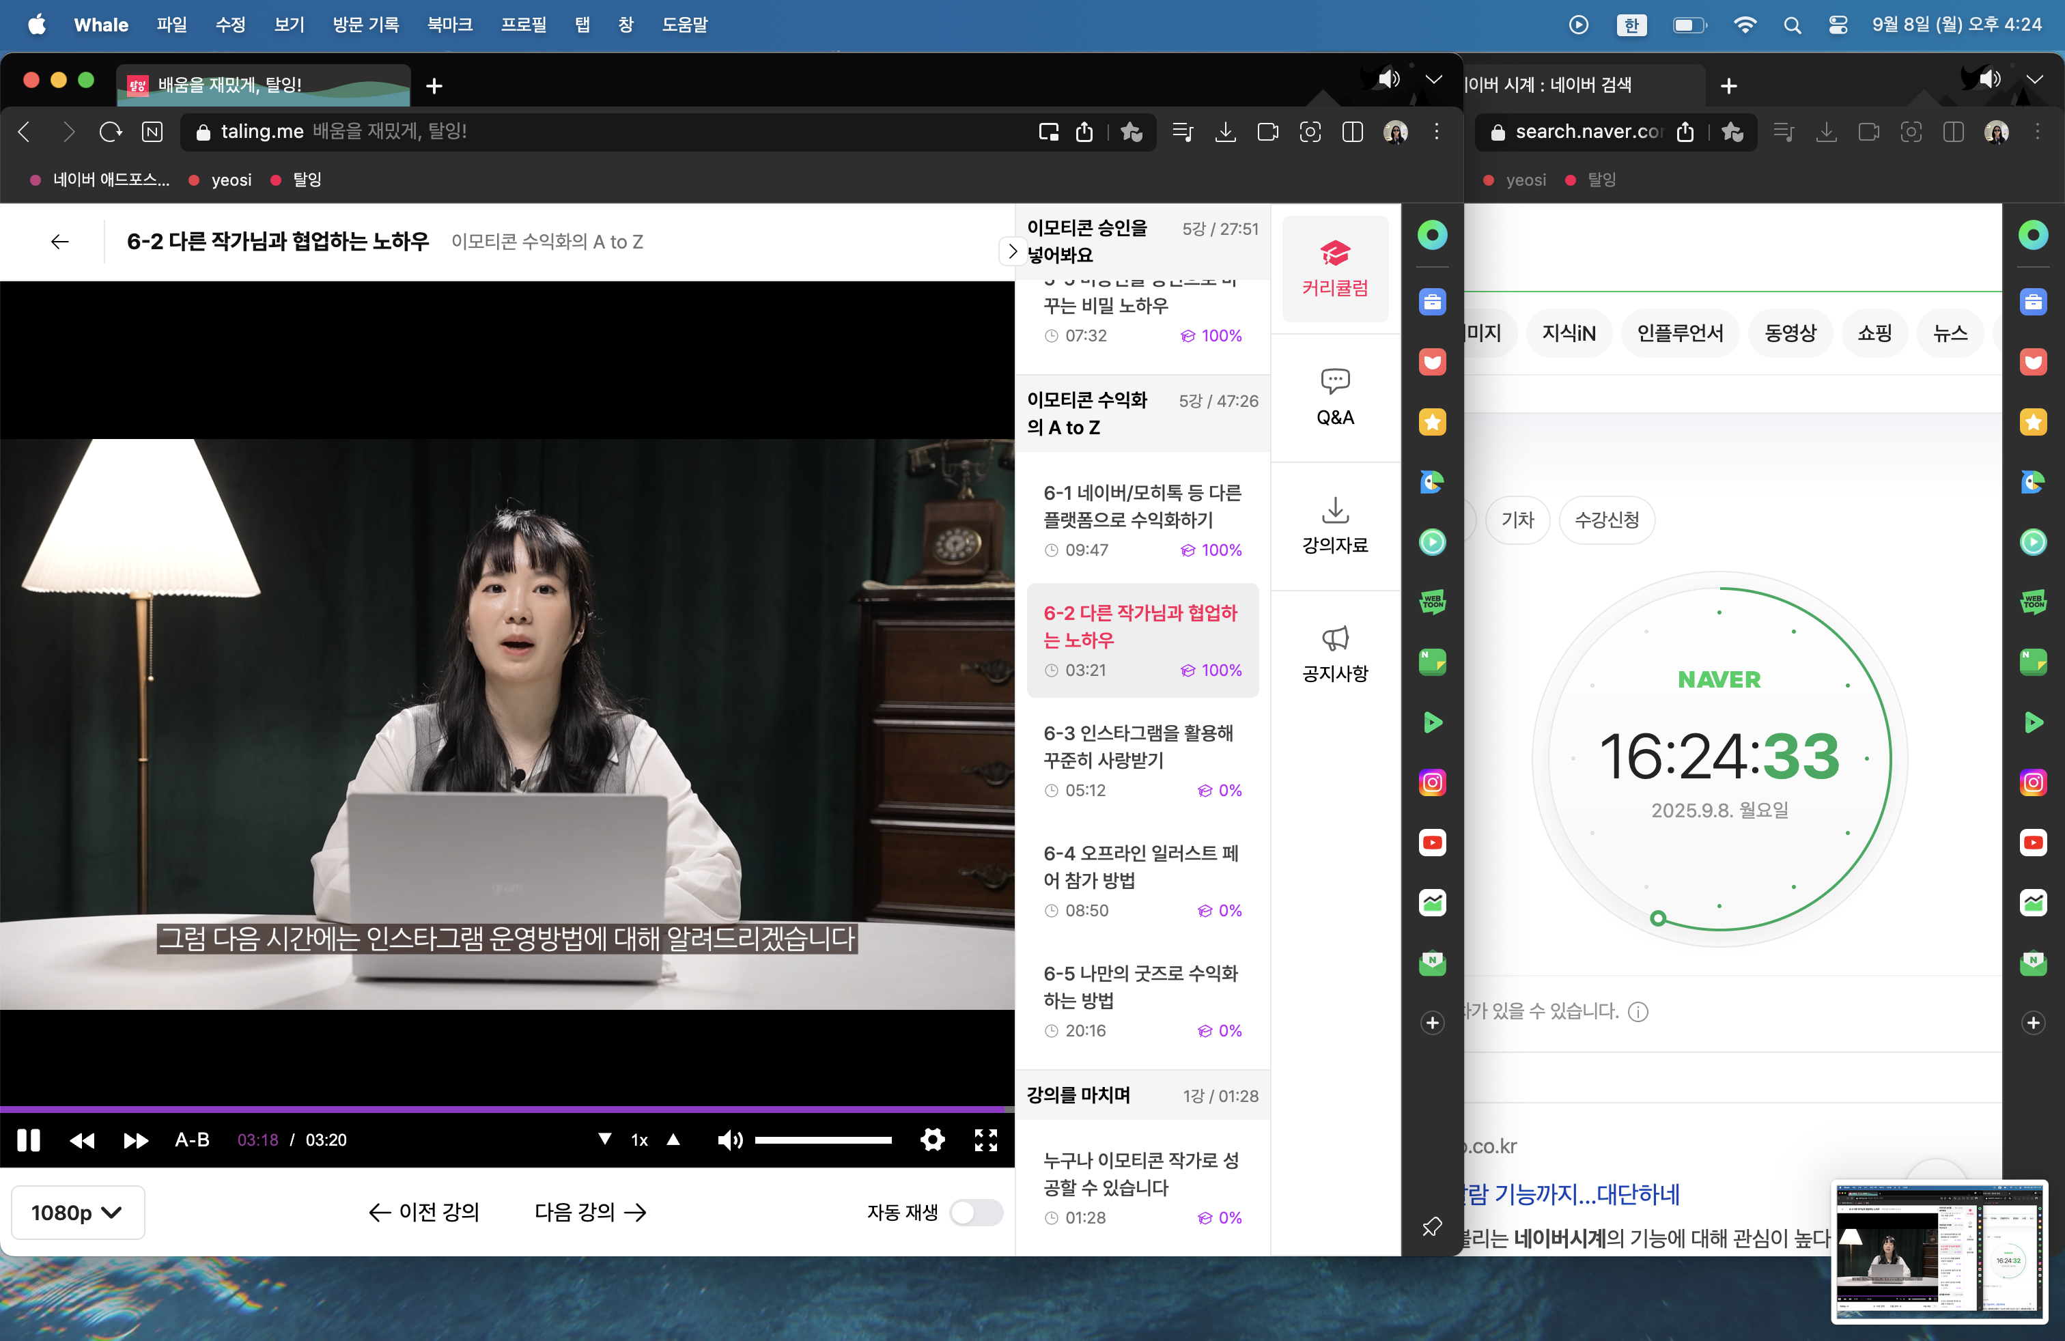The height and width of the screenshot is (1341, 2065).
Task: Decrease playback speed with down arrow
Action: point(605,1139)
